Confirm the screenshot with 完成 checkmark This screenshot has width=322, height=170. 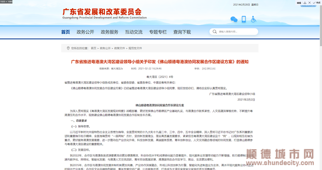click(316, 3)
